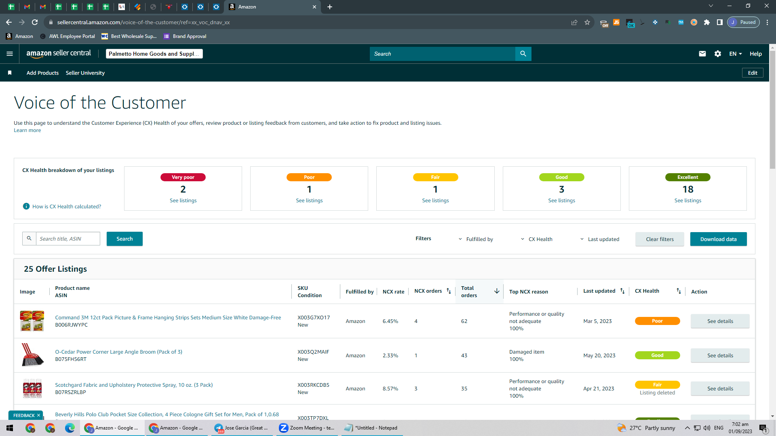776x436 pixels.
Task: Open See details for O-Cedar broom
Action: click(720, 356)
